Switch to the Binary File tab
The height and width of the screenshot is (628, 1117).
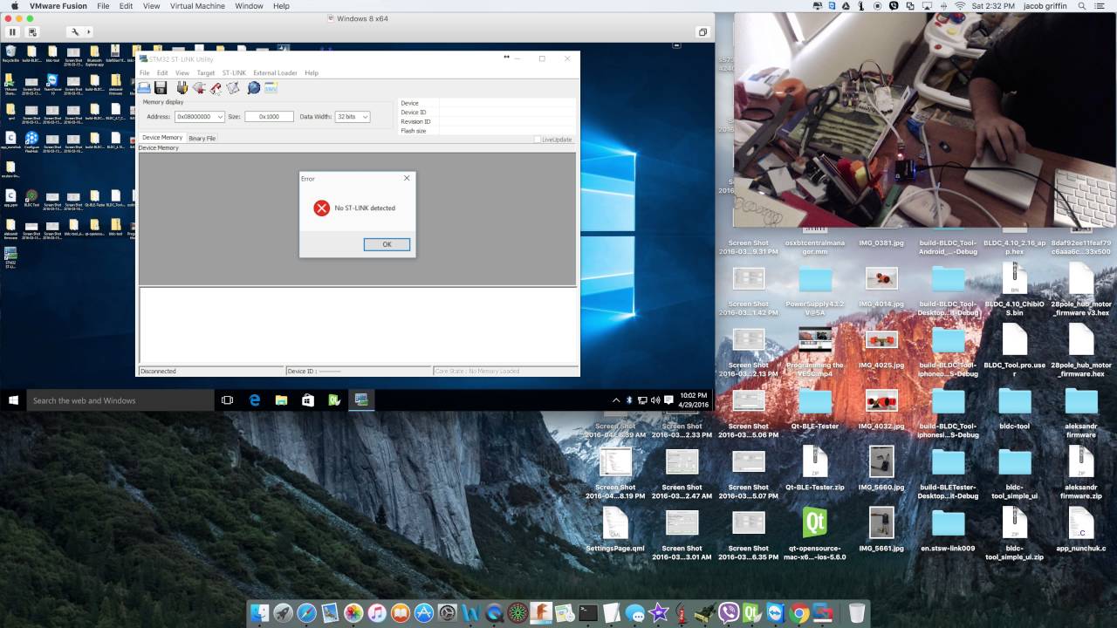tap(202, 138)
